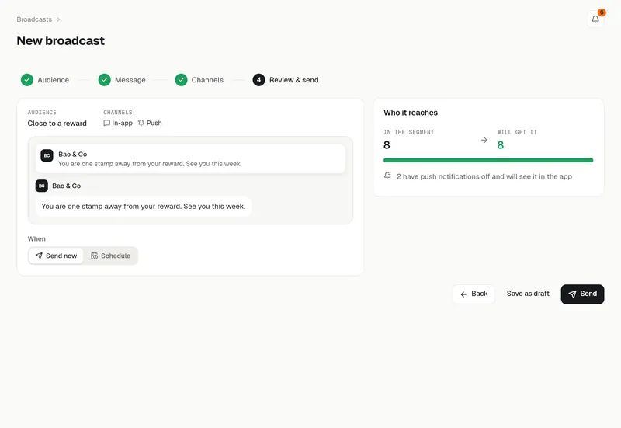This screenshot has width=621, height=428.
Task: Click the breadcrumb chevron after Broadcasts
Action: point(58,19)
